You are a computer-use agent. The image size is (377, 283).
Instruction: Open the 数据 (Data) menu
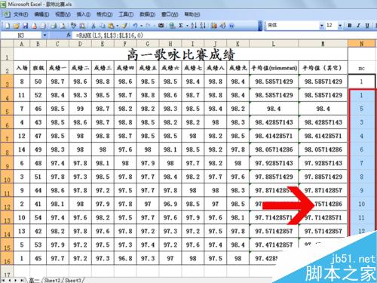pyautogui.click(x=147, y=14)
